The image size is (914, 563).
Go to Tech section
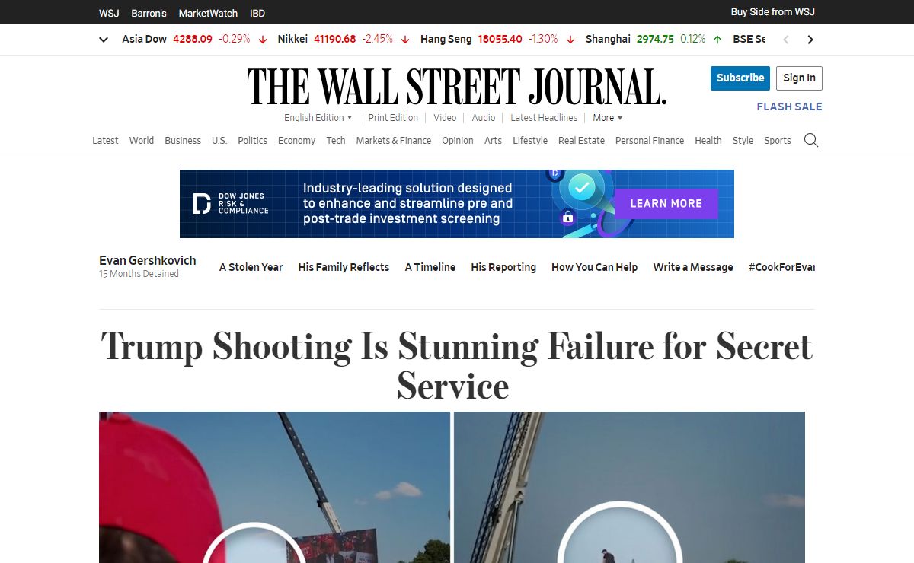[336, 141]
